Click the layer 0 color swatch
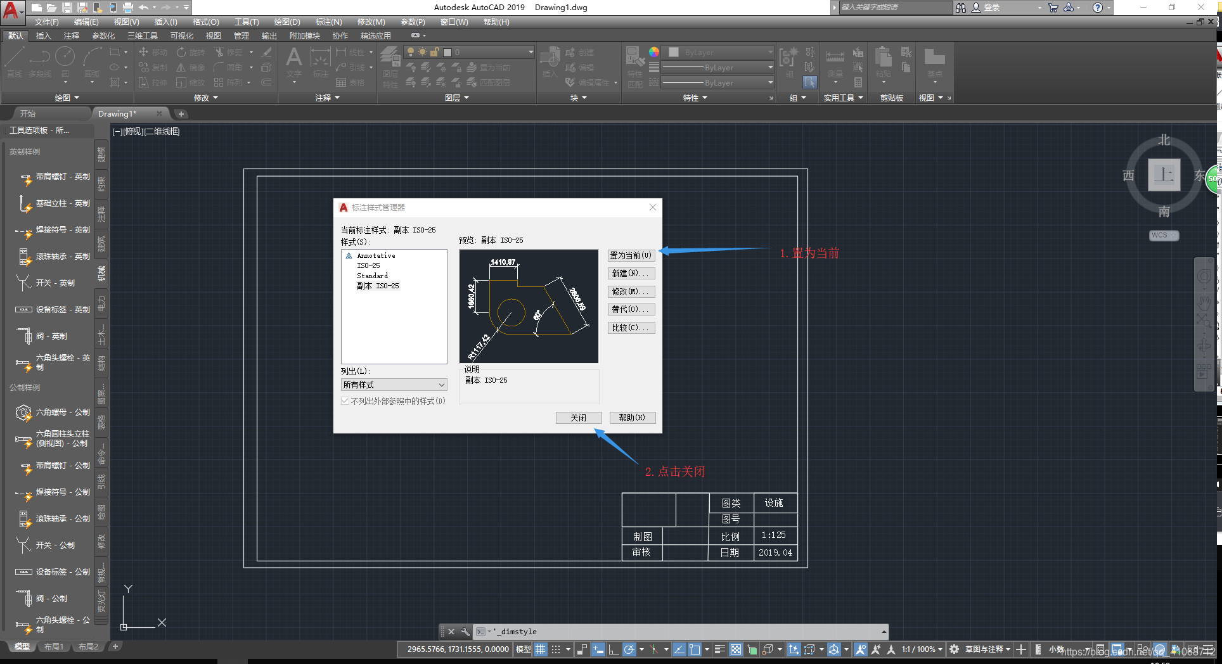Screen dimensions: 1222x664 coord(447,53)
